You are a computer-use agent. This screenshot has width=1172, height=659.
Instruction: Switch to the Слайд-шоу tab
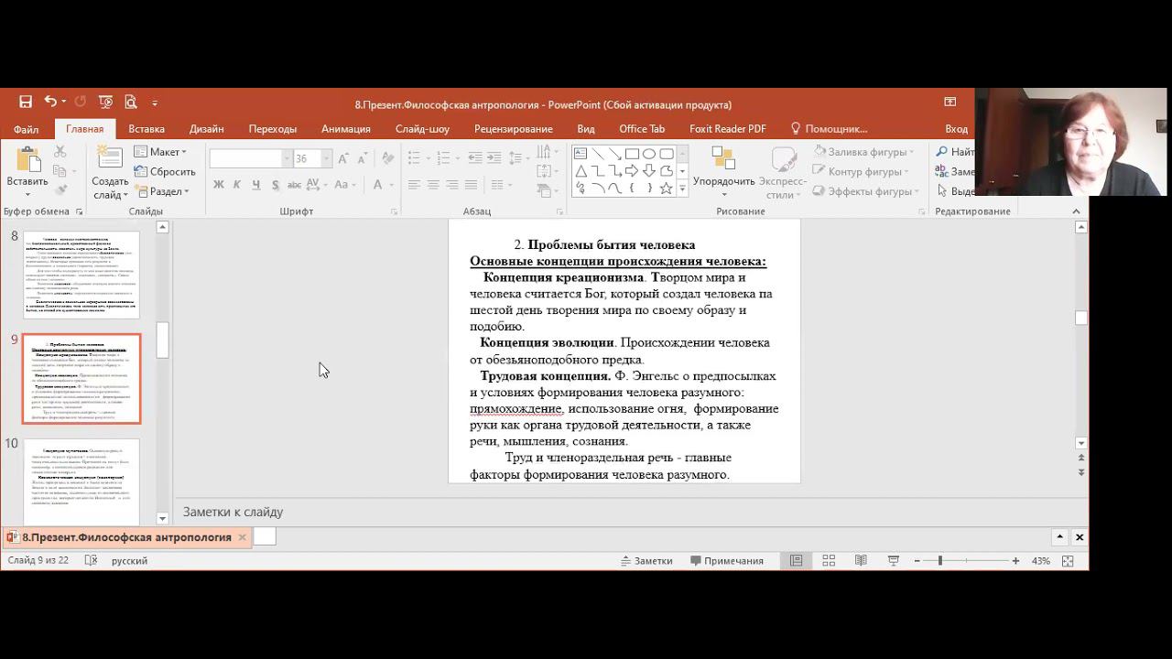(422, 129)
